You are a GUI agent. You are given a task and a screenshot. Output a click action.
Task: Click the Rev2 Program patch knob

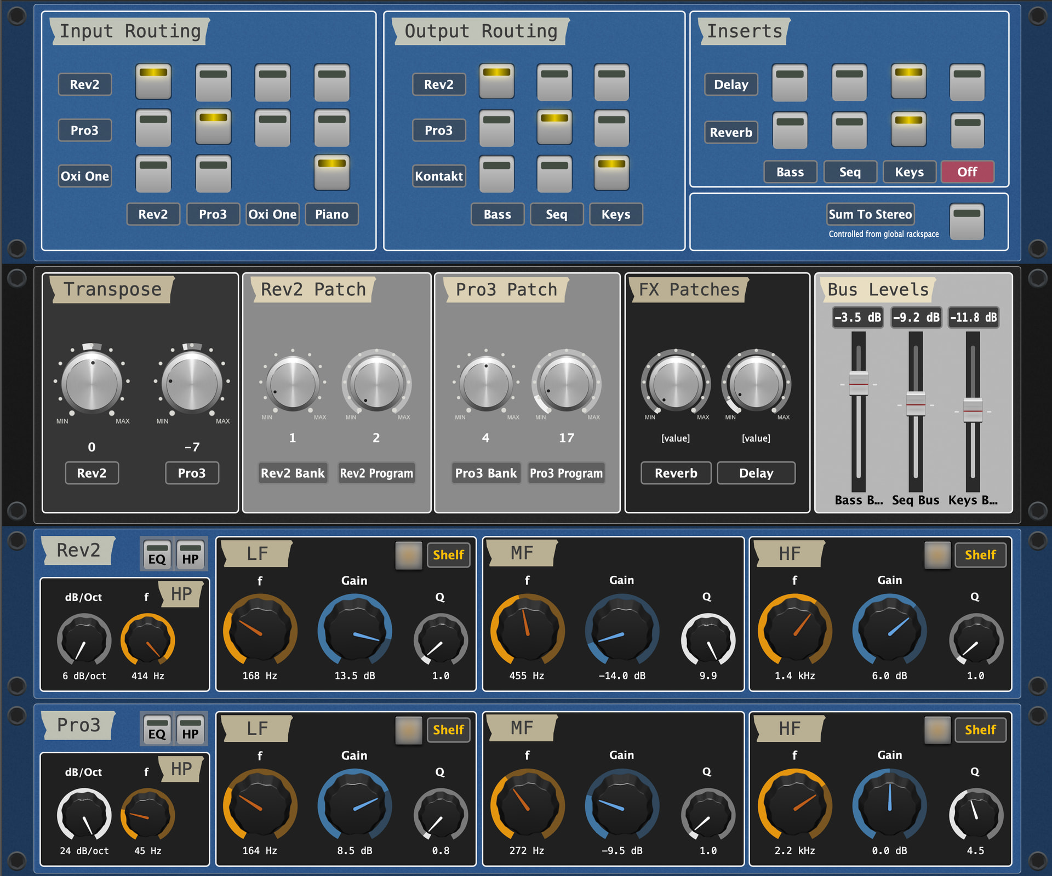click(x=376, y=383)
